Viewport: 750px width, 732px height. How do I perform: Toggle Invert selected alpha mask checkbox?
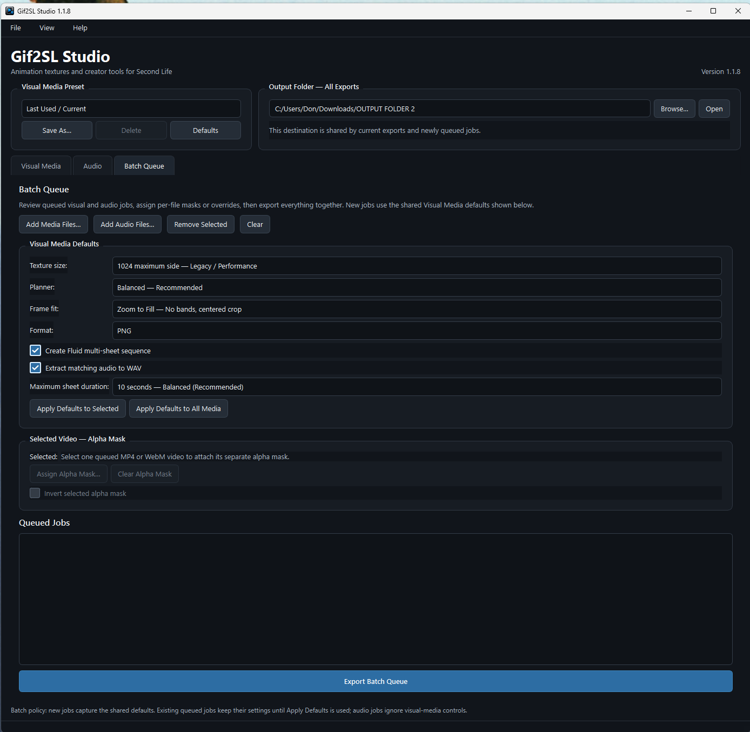(x=35, y=493)
